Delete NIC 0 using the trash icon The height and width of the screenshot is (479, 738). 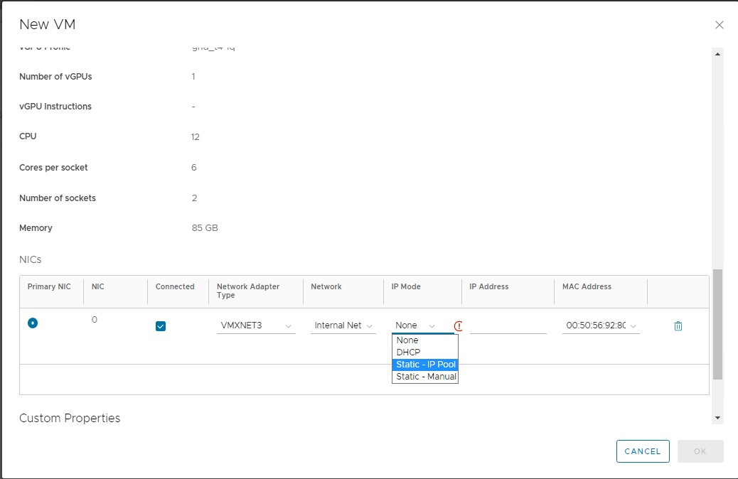pyautogui.click(x=678, y=325)
